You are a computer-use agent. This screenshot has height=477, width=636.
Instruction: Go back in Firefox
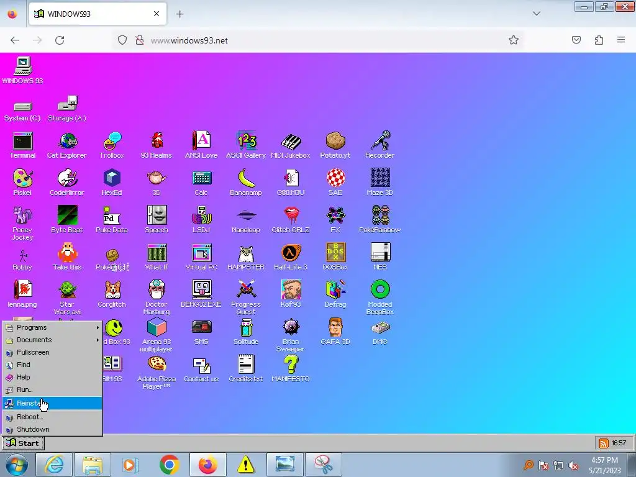15,40
